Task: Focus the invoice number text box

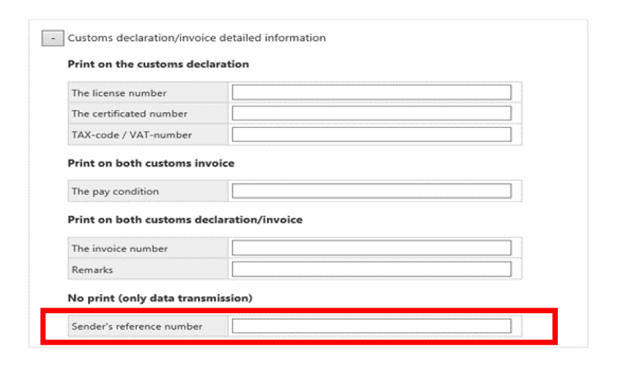Action: pyautogui.click(x=371, y=248)
